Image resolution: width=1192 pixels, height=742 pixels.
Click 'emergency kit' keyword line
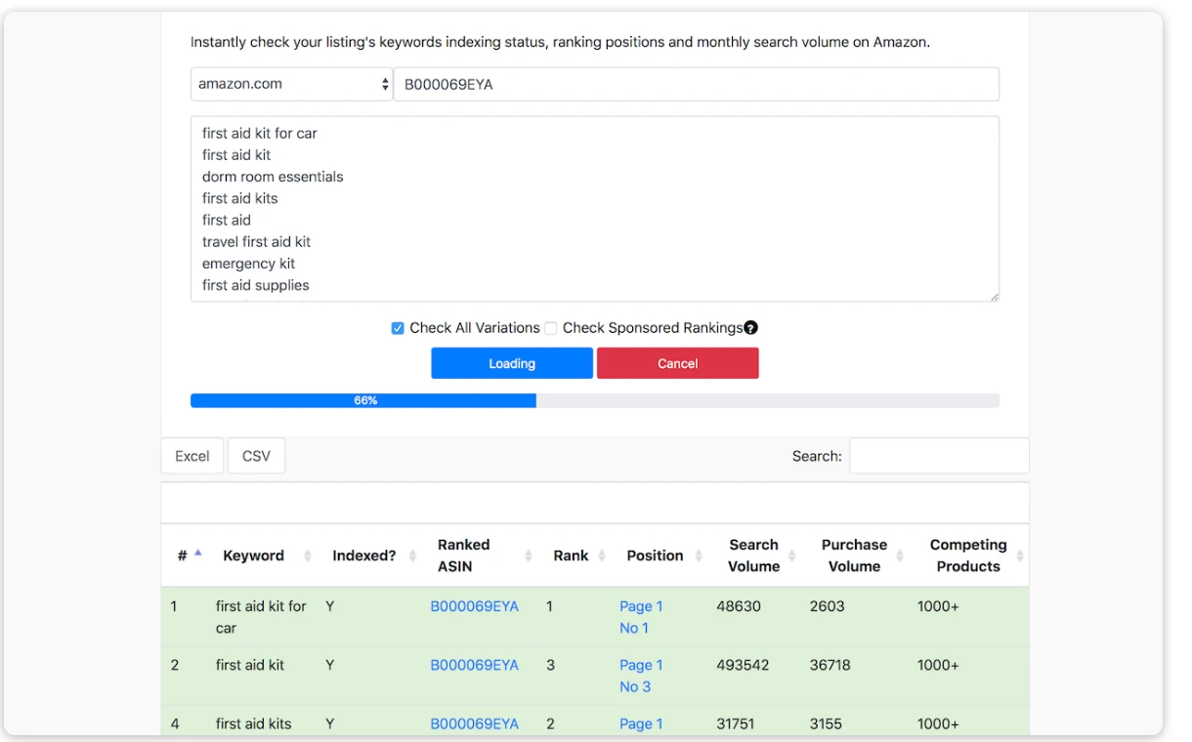[248, 264]
